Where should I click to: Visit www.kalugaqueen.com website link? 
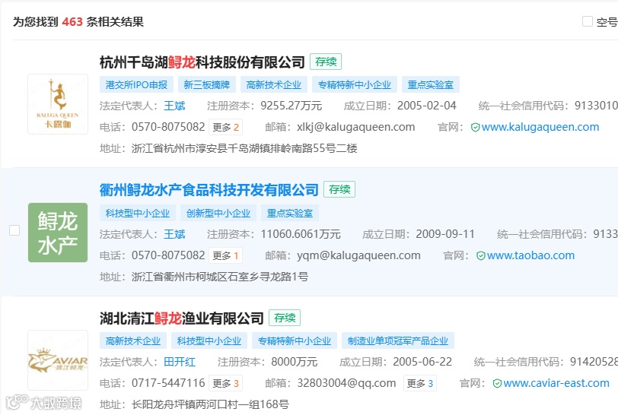540,127
